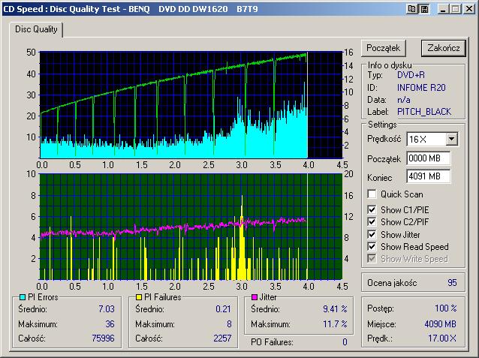The height and width of the screenshot is (358, 479).
Task: Click the Jitter average value 9.41 %
Action: (335, 308)
